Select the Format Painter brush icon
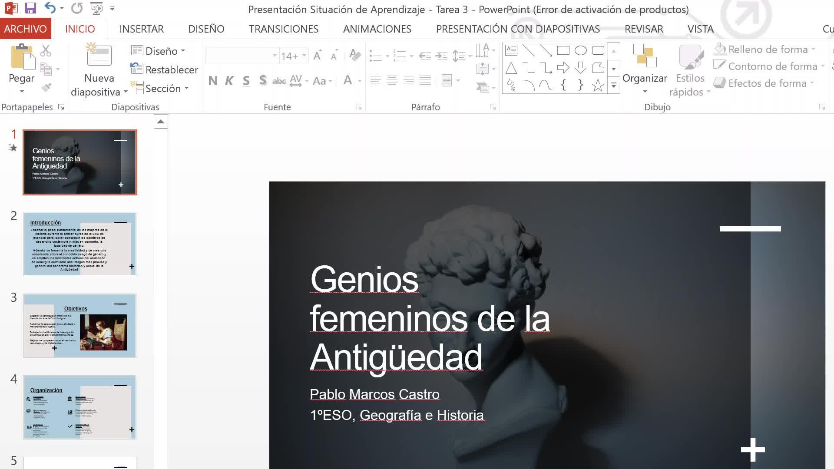This screenshot has height=469, width=834. [46, 87]
